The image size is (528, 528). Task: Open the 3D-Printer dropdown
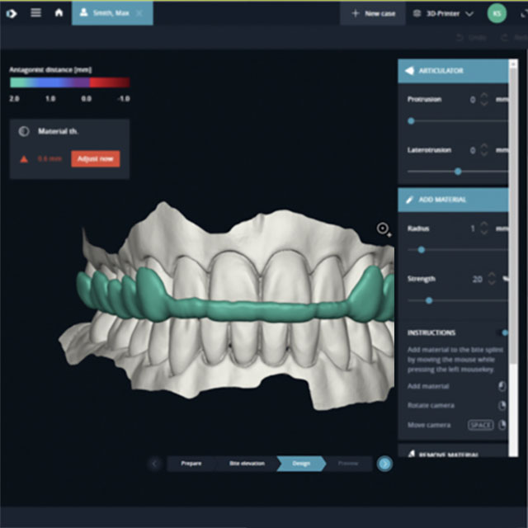click(442, 13)
